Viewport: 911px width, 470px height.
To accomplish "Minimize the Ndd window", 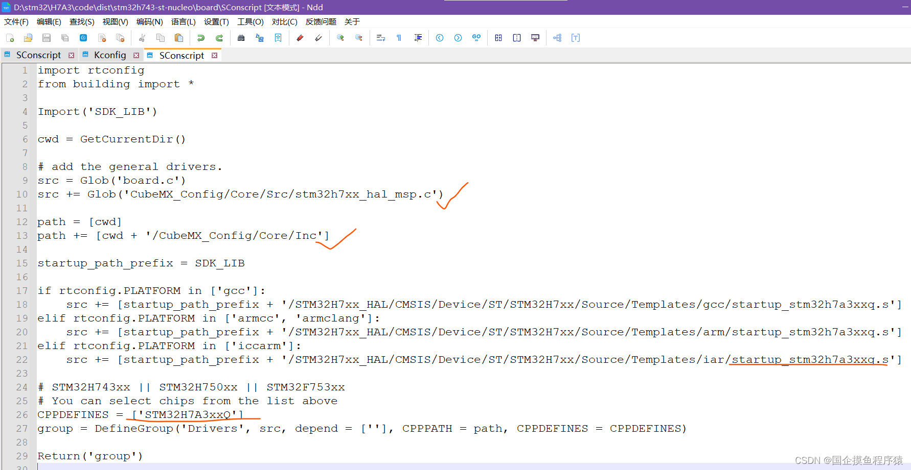I will [905, 7].
